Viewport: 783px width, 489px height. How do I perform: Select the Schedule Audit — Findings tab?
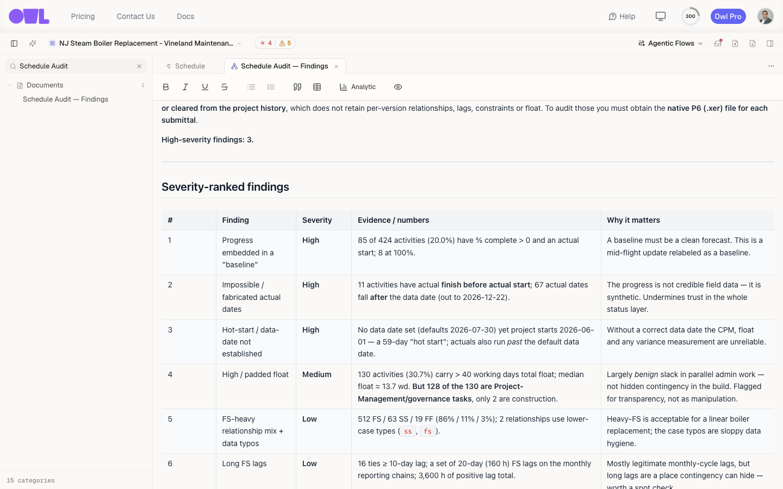[x=284, y=66]
